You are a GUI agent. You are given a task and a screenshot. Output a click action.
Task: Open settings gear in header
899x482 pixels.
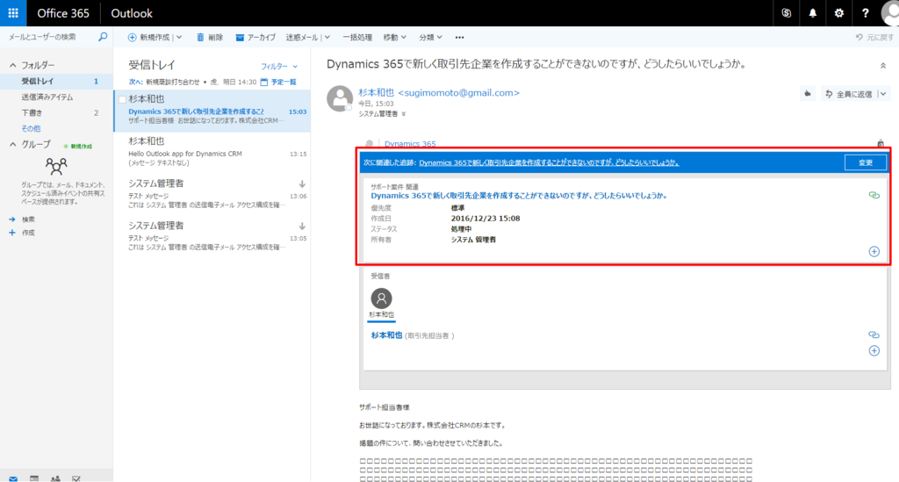838,12
